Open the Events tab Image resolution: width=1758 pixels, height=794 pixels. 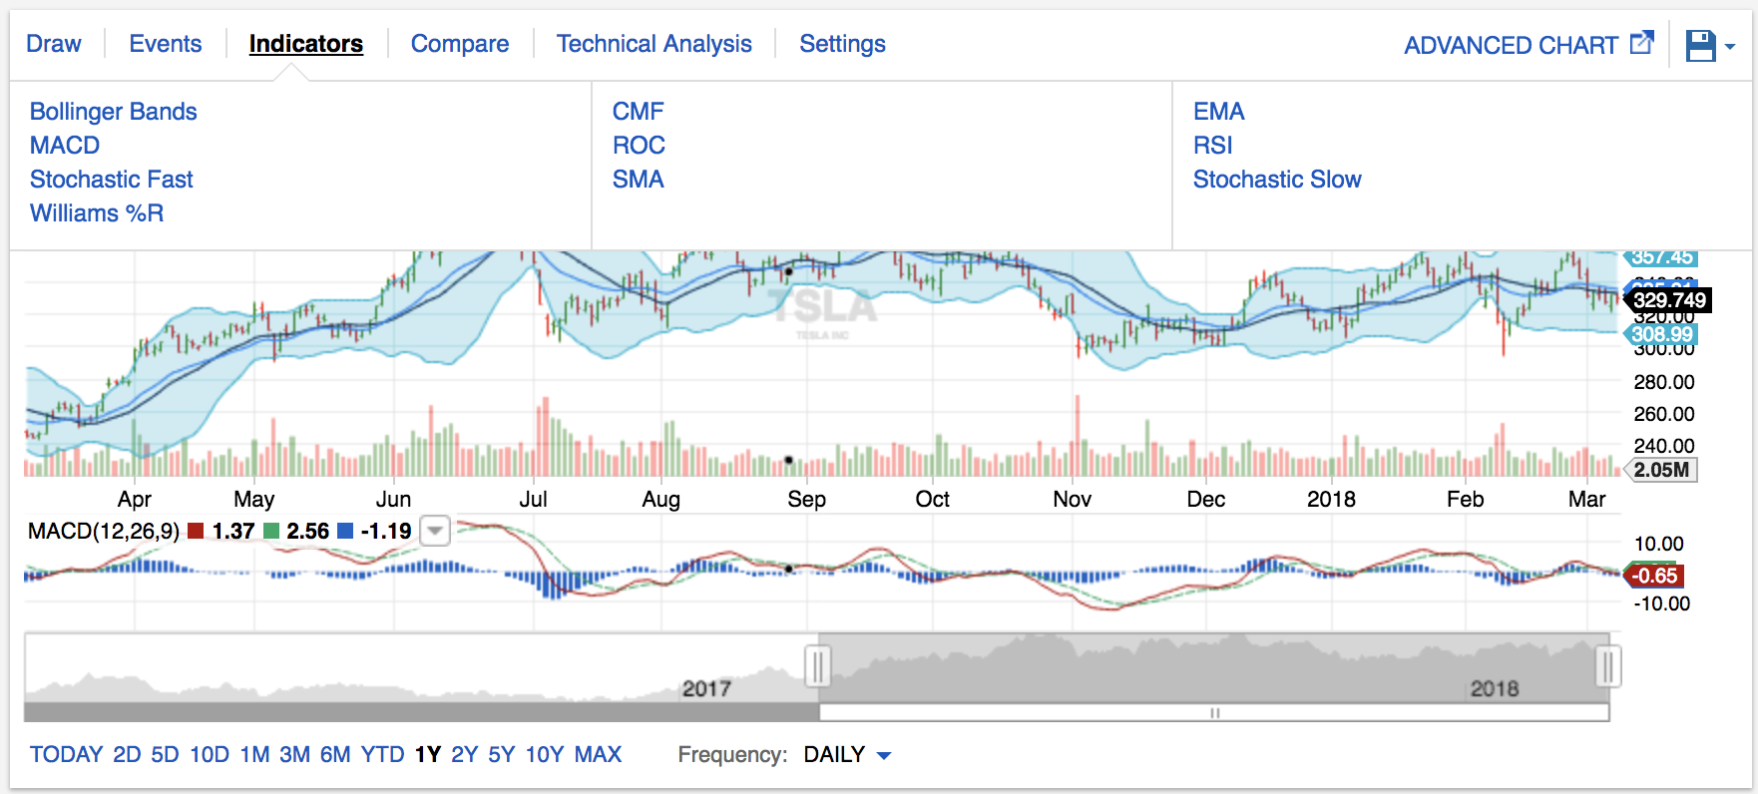[x=166, y=44]
